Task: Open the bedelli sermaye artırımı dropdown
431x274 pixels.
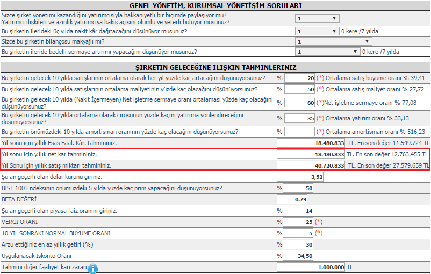Action: (328, 52)
